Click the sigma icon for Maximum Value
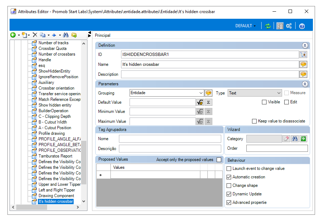Image resolution: width=326 pixels, height=224 pixels. pos(208,121)
